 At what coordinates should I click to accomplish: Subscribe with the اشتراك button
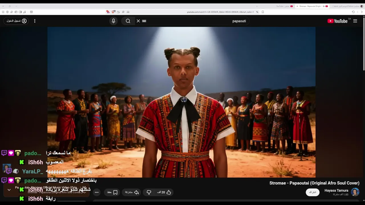tap(313, 192)
